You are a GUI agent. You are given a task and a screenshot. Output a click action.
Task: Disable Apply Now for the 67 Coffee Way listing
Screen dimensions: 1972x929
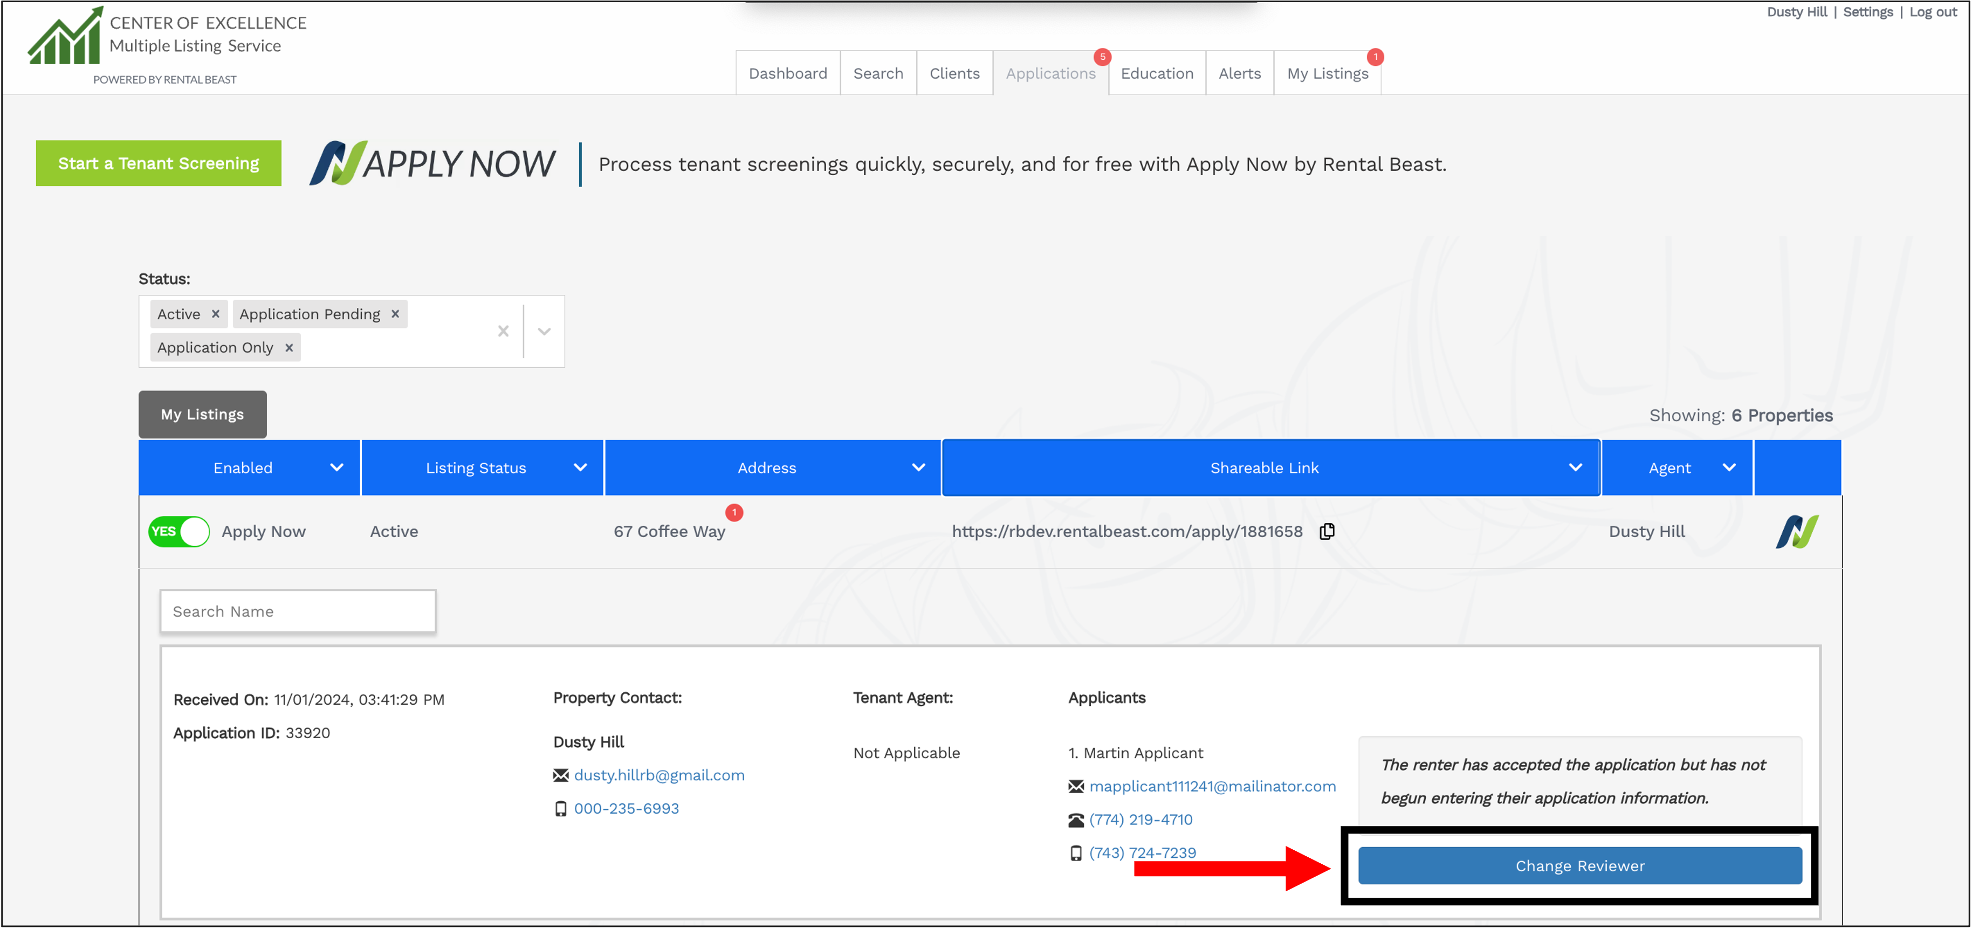coord(178,531)
